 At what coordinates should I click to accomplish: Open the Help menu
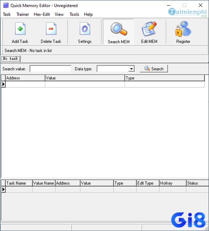(88, 14)
